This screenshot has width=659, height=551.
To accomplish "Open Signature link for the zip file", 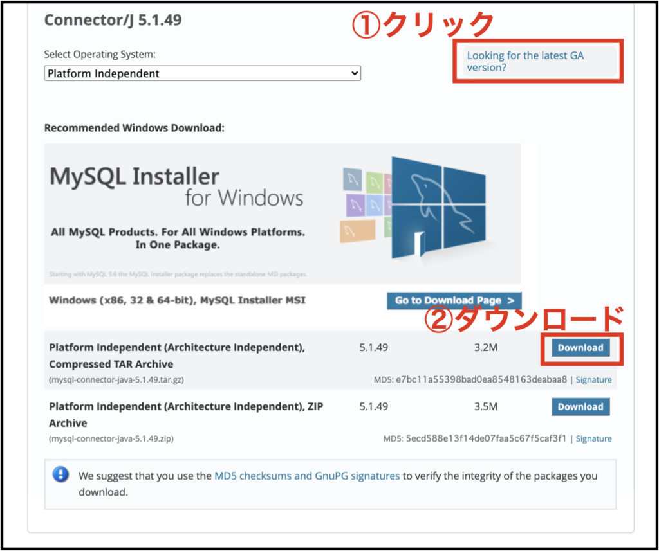I will pyautogui.click(x=593, y=438).
